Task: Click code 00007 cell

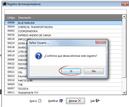Action: coord(11,89)
